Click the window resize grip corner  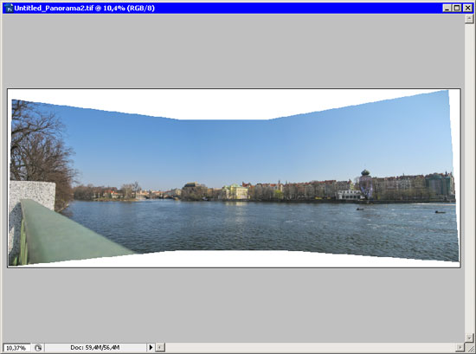[x=469, y=348]
